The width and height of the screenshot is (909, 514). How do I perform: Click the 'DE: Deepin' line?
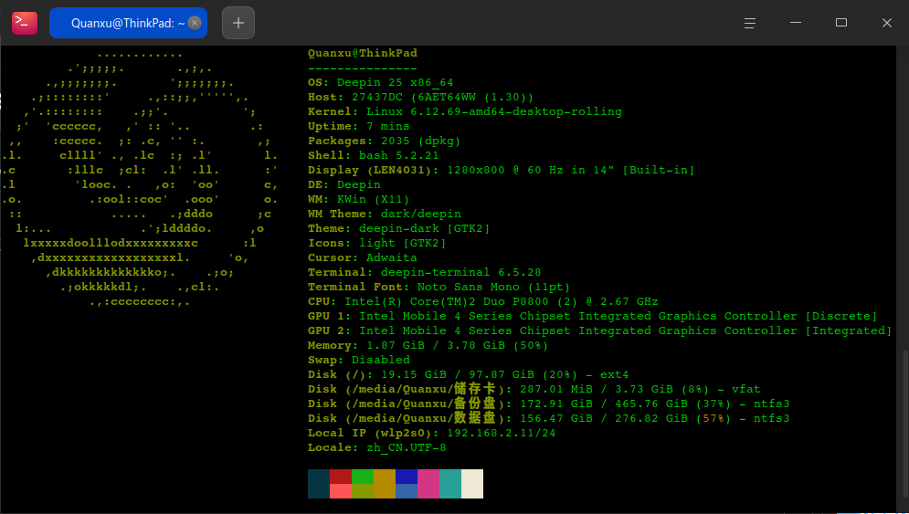(344, 184)
